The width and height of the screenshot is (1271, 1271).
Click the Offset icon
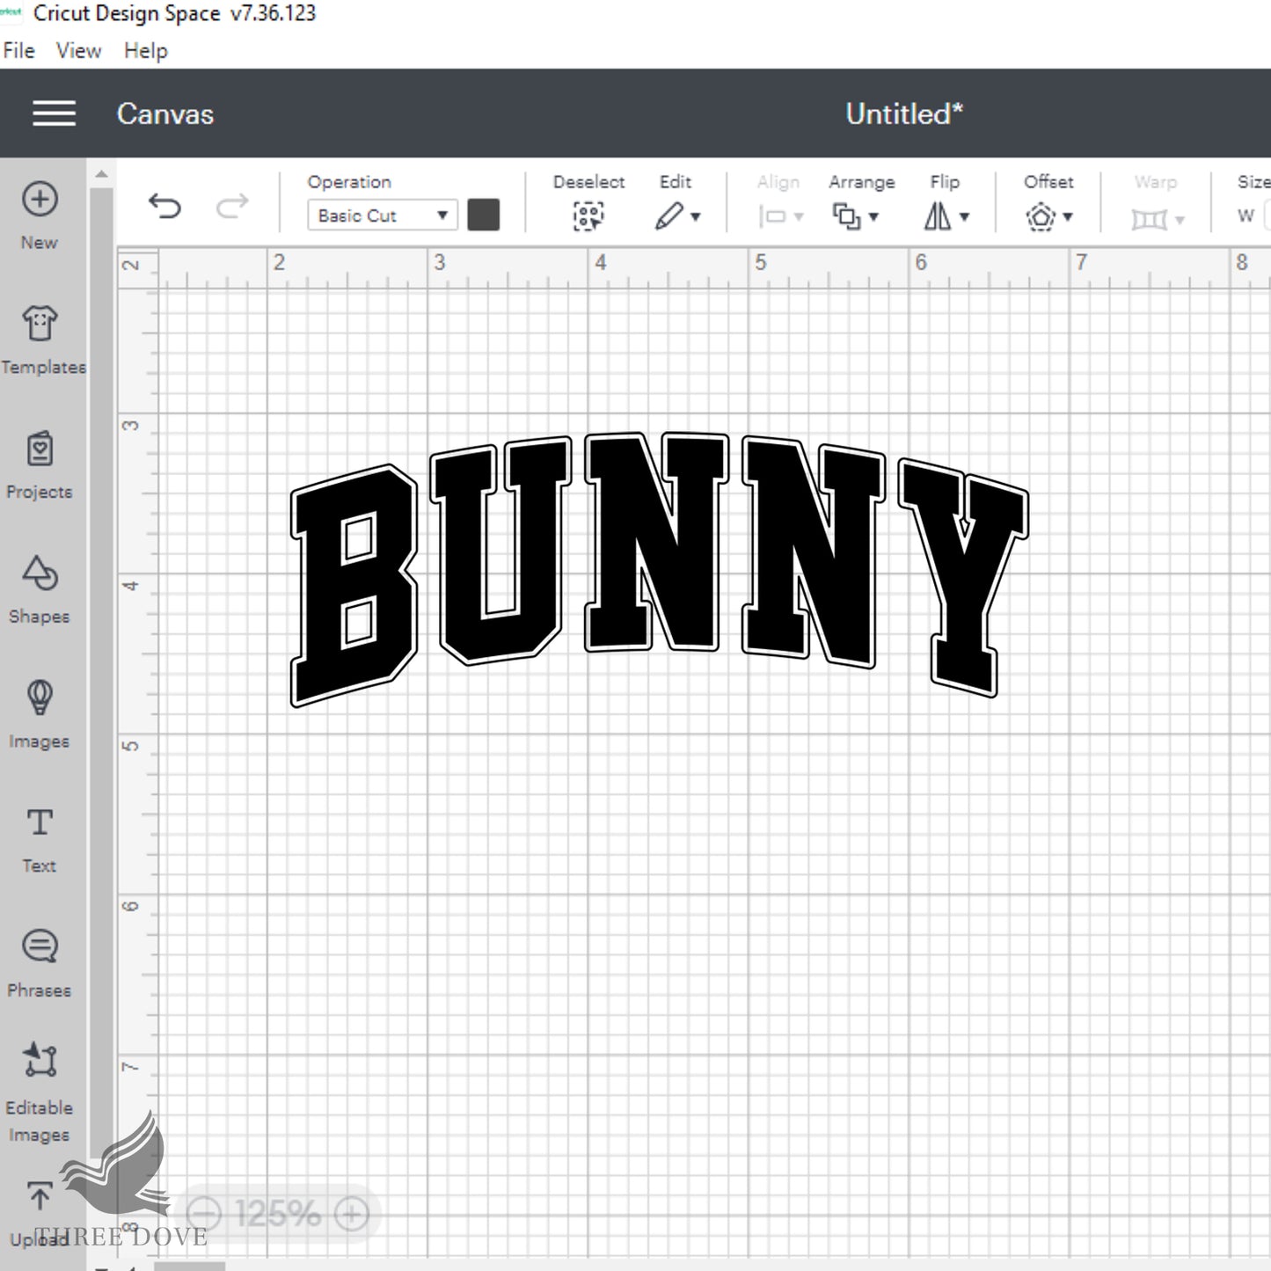click(1041, 216)
